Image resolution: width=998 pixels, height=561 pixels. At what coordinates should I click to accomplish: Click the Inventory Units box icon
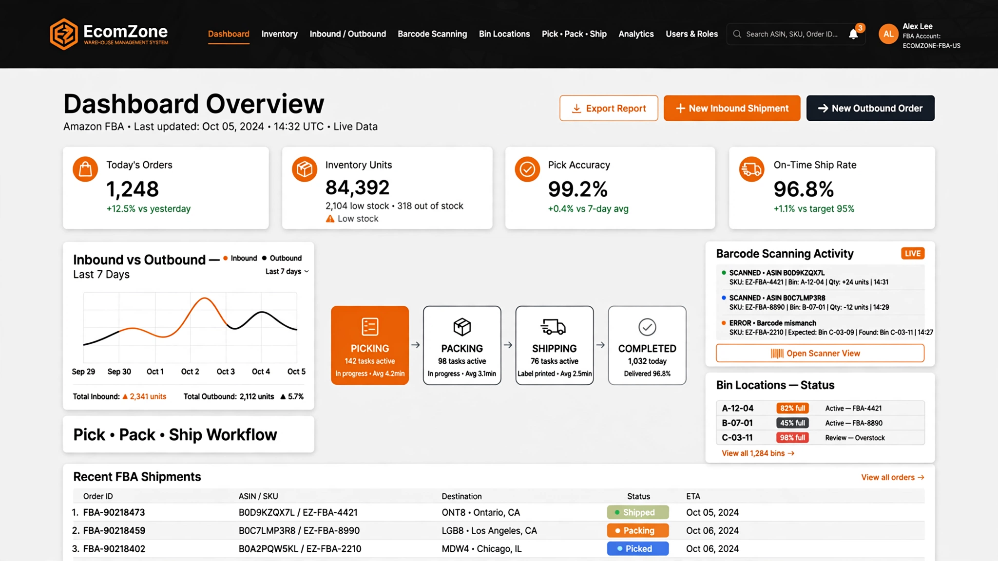305,169
